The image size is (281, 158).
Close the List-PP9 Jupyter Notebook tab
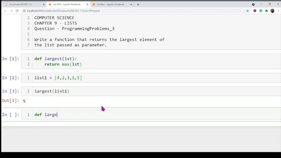(87, 4)
